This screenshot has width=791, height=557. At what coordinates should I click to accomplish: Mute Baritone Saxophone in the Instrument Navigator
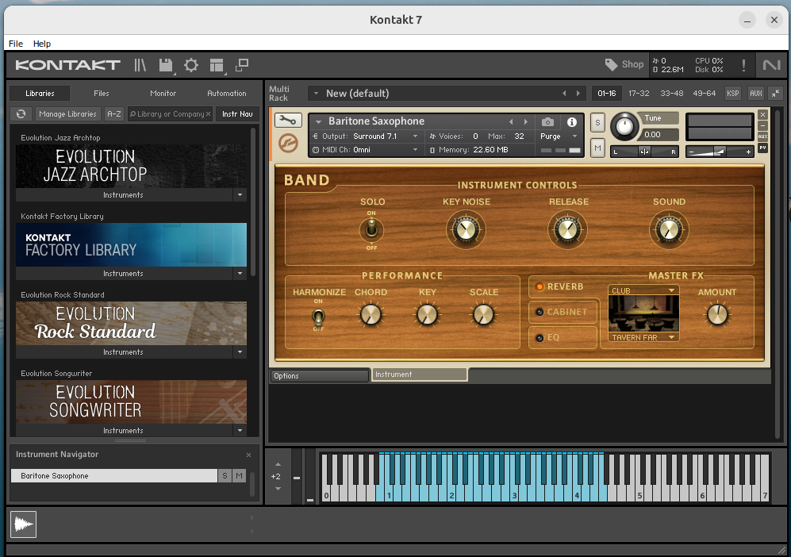[x=239, y=476]
